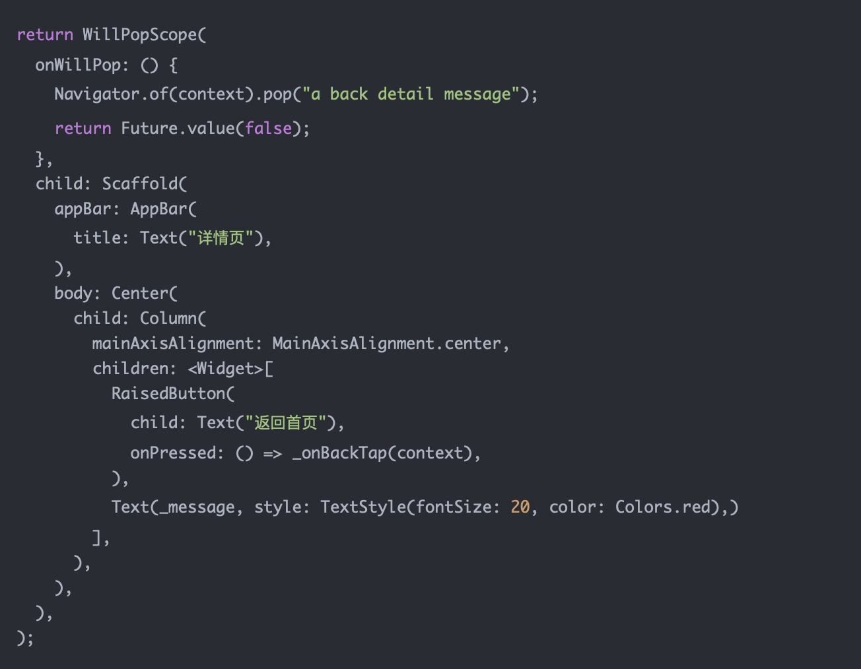Image resolution: width=861 pixels, height=669 pixels.
Task: Click the <Widget>[ type annotation
Action: pos(230,369)
